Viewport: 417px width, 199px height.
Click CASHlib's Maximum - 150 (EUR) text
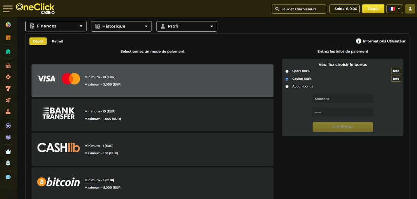click(101, 153)
